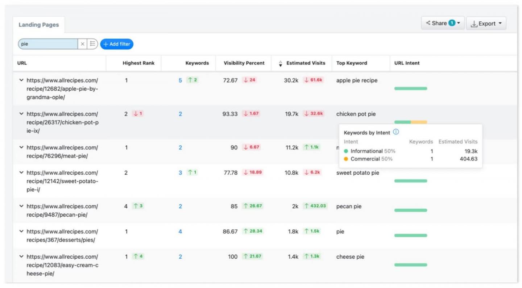Clear the pie filter with X icon
This screenshot has width=522, height=288.
83,44
